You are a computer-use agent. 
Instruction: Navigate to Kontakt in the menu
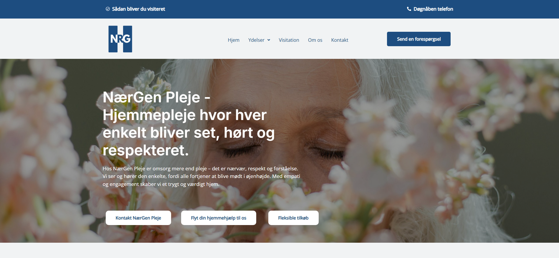click(x=340, y=40)
